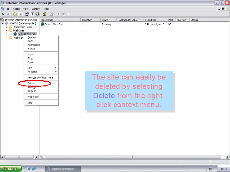Open the File menu
230x172 pixels.
click(x=8, y=9)
